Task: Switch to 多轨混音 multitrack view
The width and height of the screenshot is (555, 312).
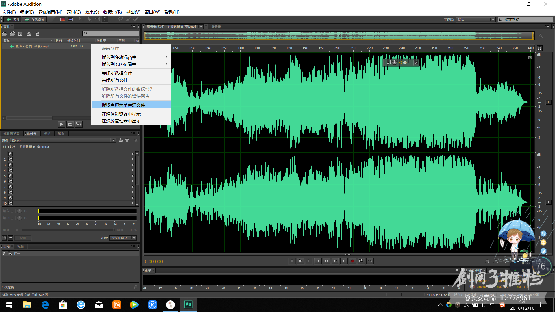Action: click(x=34, y=19)
